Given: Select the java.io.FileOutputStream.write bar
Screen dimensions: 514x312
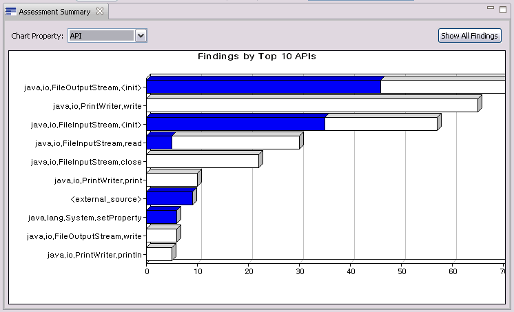Looking at the screenshot, I should coord(162,236).
